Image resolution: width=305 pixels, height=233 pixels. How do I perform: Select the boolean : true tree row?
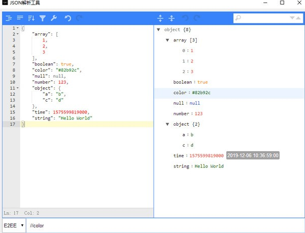click(229, 82)
